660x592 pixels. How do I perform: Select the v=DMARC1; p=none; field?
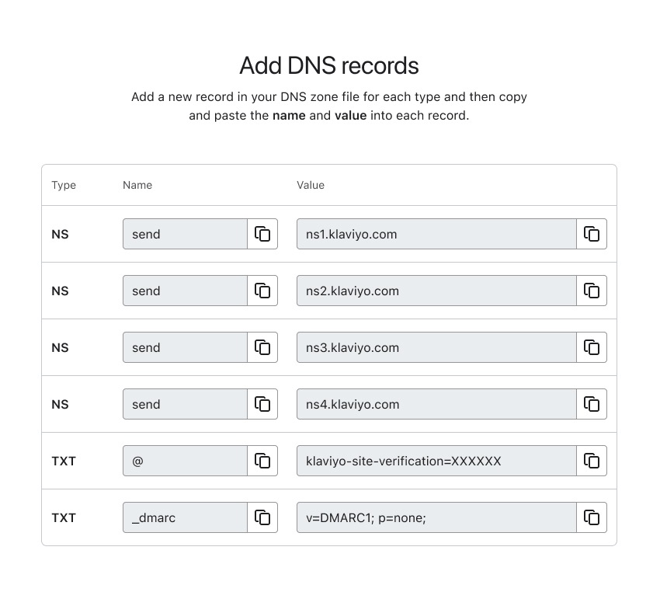pyautogui.click(x=436, y=517)
